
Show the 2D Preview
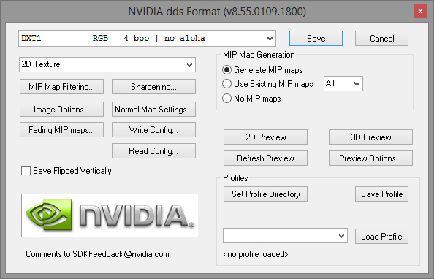[x=265, y=137]
